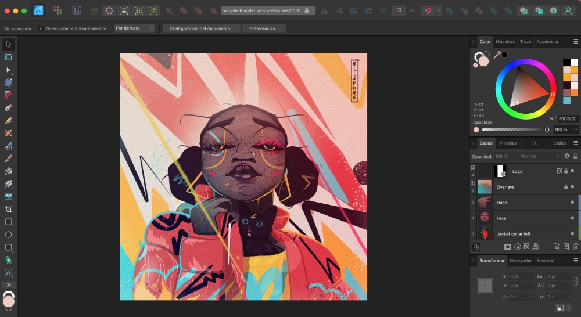Screen dimensions: 581x317
Task: Open the Historial tab
Action: coord(546,261)
